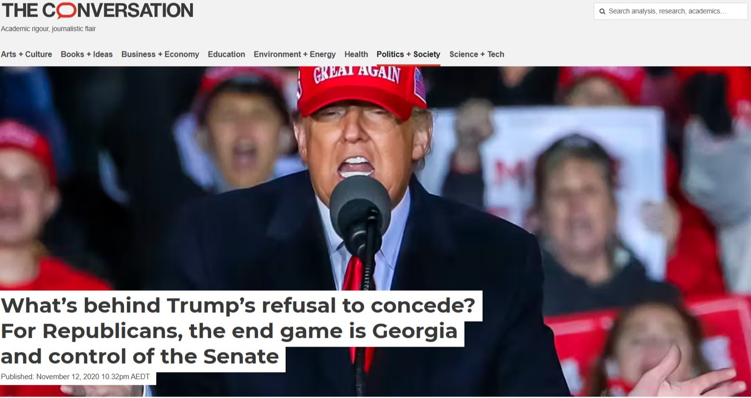751x398 pixels.
Task: Click the tagline 'Academic rigour, journalistic flair'
Action: pyautogui.click(x=48, y=29)
